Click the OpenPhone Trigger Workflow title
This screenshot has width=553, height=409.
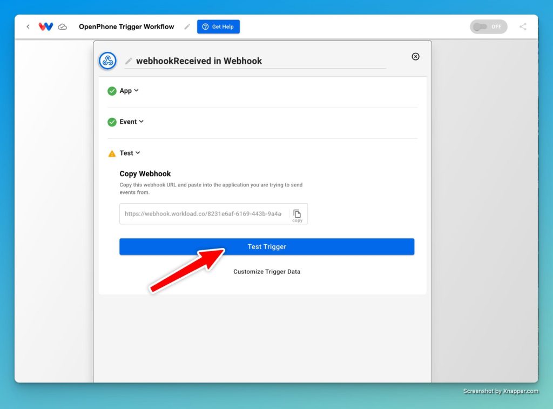pyautogui.click(x=126, y=27)
